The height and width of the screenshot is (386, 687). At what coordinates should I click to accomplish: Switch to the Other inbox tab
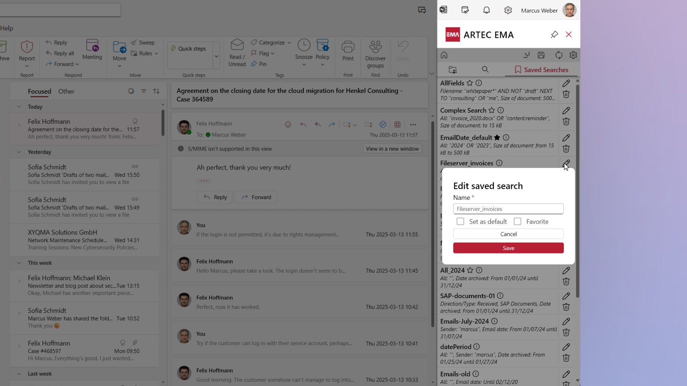66,91
